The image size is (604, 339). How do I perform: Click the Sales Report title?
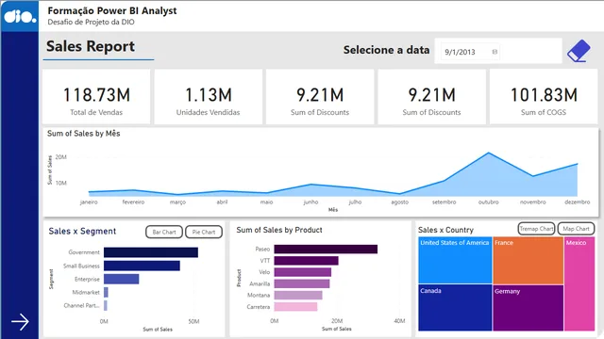click(x=91, y=46)
